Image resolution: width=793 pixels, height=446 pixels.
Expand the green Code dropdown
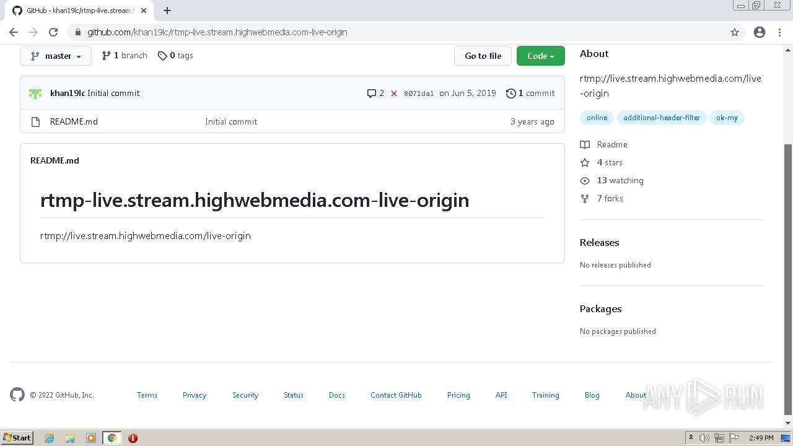[541, 56]
